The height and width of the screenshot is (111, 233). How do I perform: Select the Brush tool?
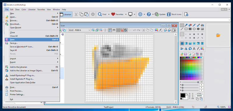click(x=198, y=25)
